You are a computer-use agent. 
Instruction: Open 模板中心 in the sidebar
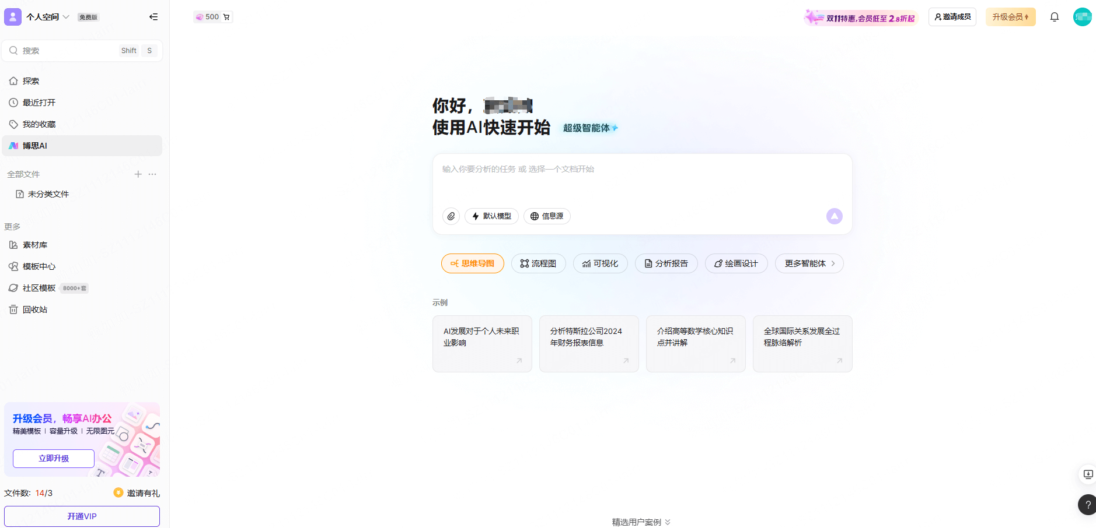(x=39, y=266)
